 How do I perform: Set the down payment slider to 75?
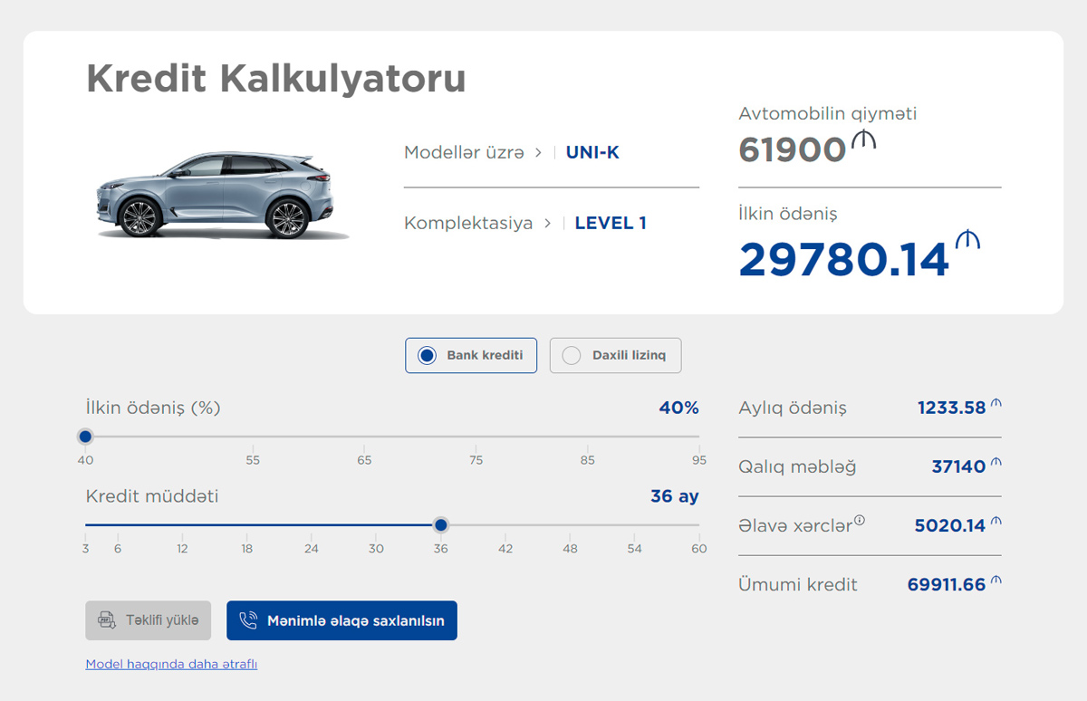476,437
